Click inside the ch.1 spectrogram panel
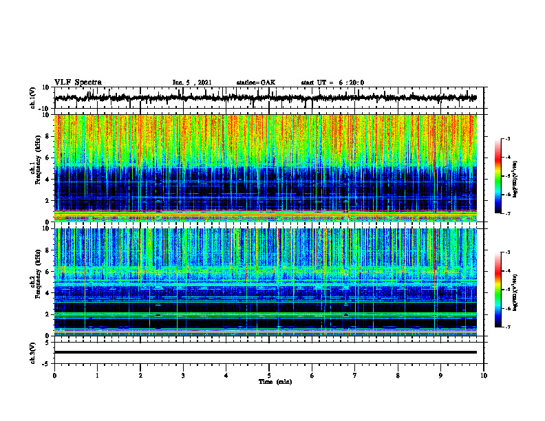This screenshot has width=545, height=421. point(266,168)
